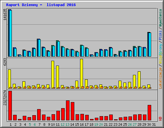Click day label 16 on x-axis
This screenshot has width=164, height=128.
tap(82, 124)
